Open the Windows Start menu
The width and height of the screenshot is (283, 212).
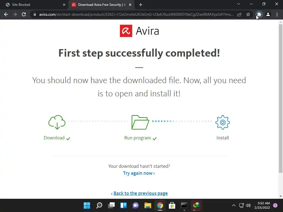(87, 205)
